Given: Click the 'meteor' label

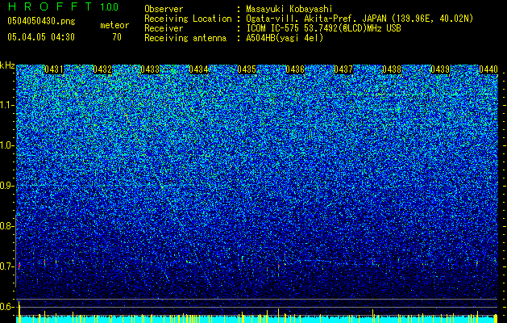Looking at the screenshot, I should coord(114,25).
